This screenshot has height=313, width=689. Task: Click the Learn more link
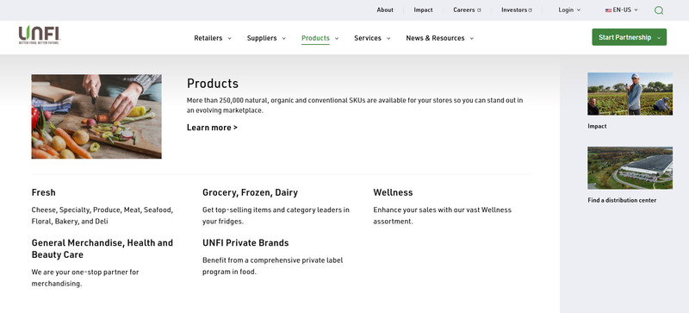click(x=212, y=128)
